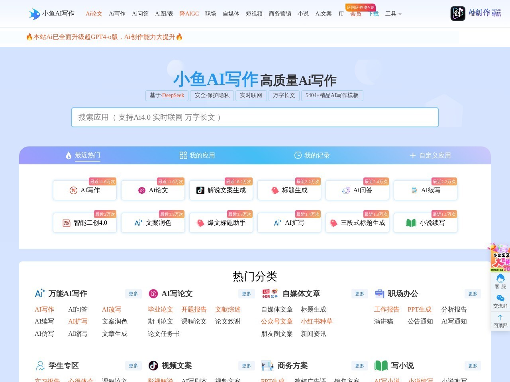Click the Ai icon on AI扩写

click(x=278, y=223)
